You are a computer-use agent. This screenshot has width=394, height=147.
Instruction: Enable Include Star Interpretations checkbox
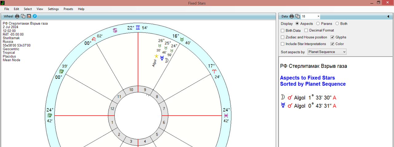pos(283,44)
